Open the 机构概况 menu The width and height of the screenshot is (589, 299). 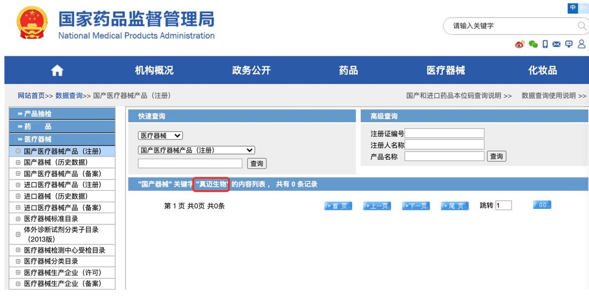tap(154, 70)
